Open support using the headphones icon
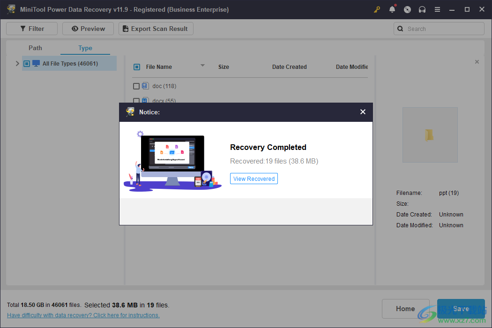The width and height of the screenshot is (492, 328). point(422,9)
